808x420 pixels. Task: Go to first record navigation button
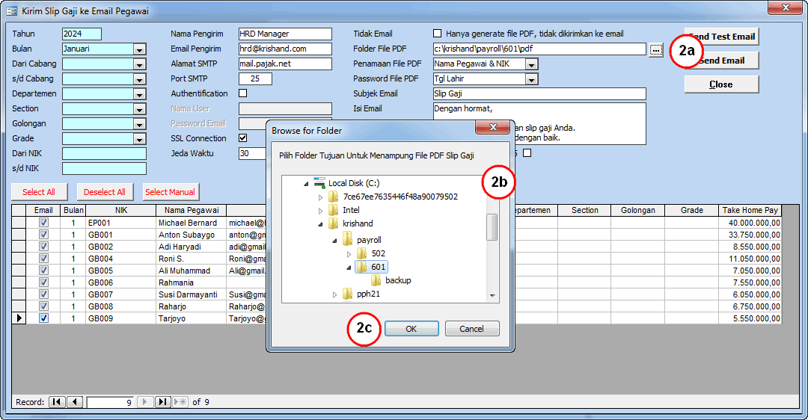click(57, 402)
